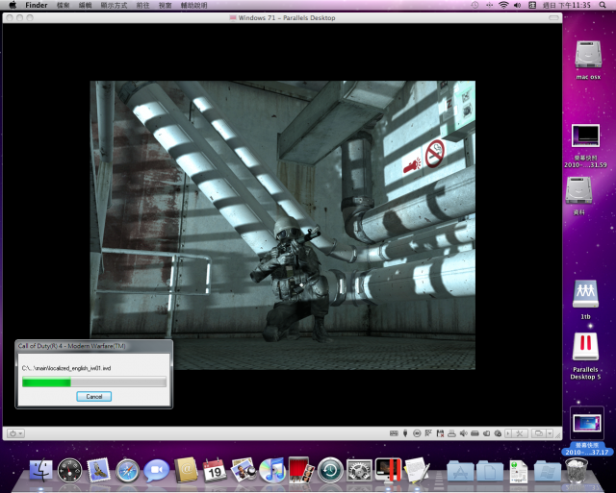
Task: Click the last device icon before the arrow
Action: (498, 433)
